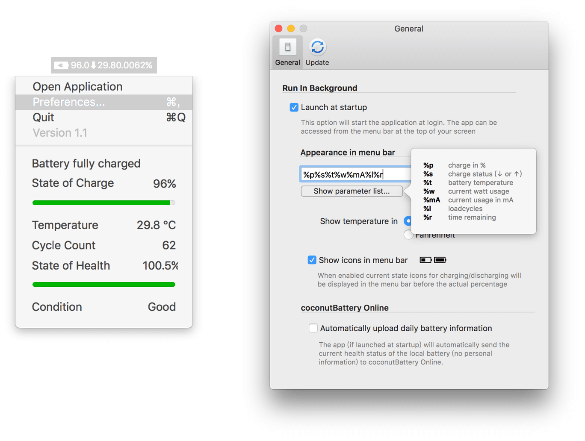Screen dimensions: 585x441
Task: Click the %mA current usage parameter
Action: [468, 200]
